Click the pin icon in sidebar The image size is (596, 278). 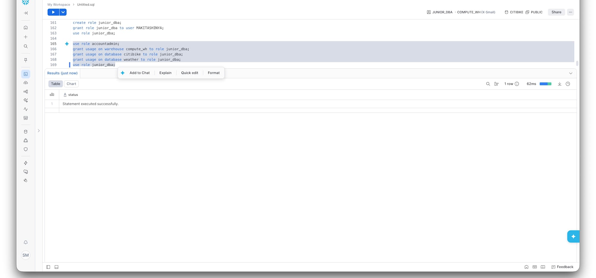click(26, 60)
